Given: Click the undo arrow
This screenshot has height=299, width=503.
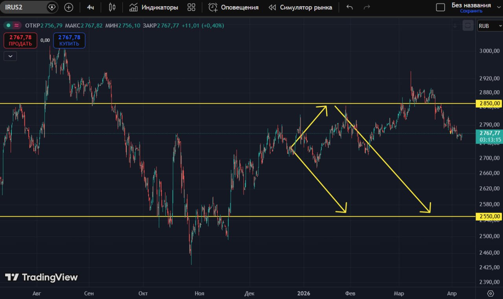Looking at the screenshot, I should click(350, 7).
